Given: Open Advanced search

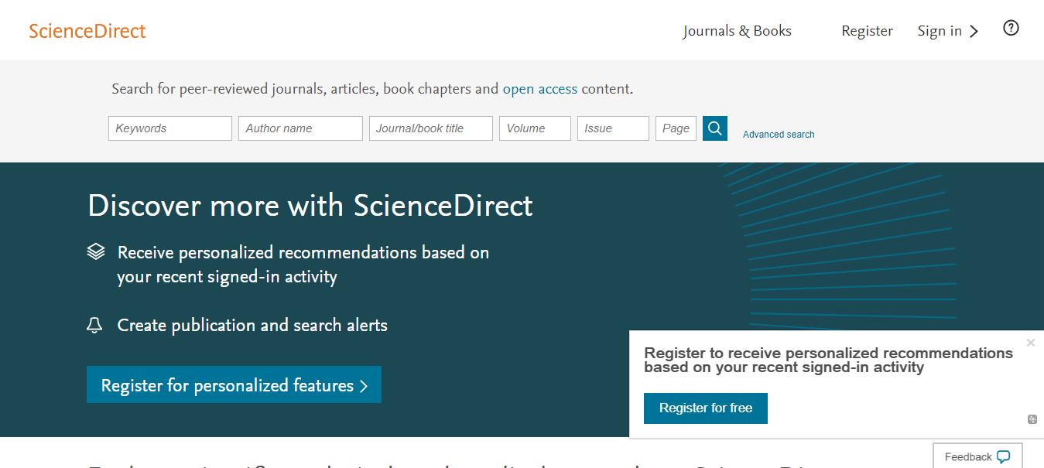Looking at the screenshot, I should pyautogui.click(x=779, y=135).
